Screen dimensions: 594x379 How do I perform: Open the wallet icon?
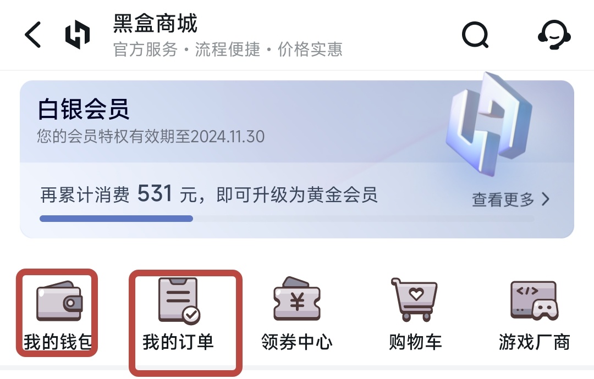[59, 301]
